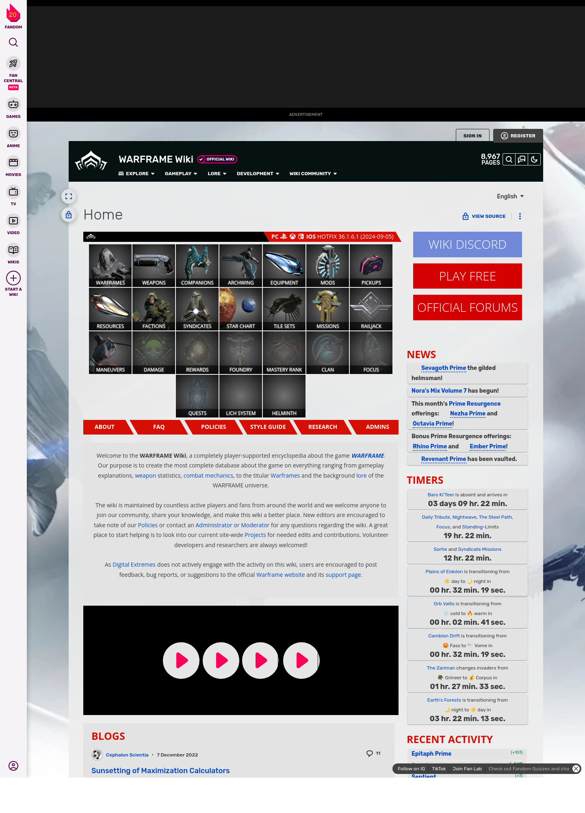Open the Official Forums banner

coord(468,308)
